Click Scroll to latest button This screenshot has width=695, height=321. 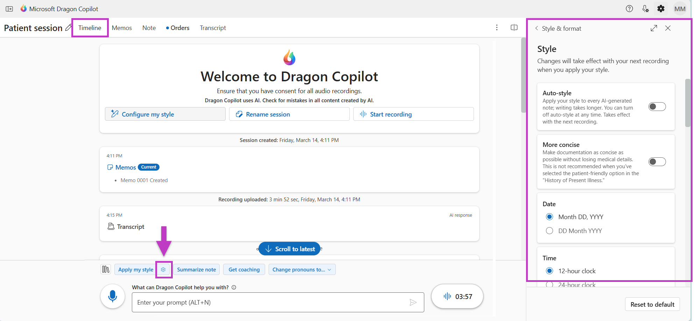[289, 249]
